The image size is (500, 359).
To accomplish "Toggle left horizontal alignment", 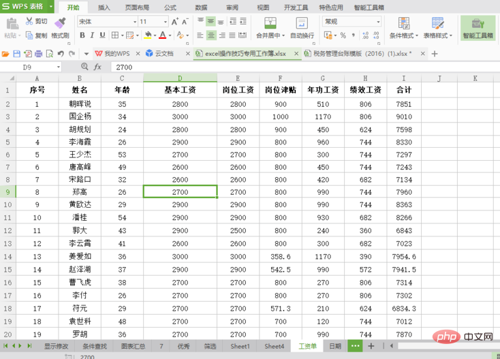I will pyautogui.click(x=200, y=35).
